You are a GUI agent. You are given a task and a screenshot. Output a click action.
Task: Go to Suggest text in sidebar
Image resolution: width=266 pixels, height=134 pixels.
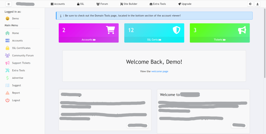click(x=16, y=85)
